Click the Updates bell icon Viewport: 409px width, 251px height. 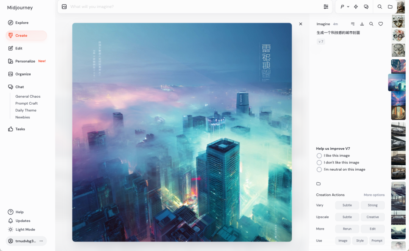[11, 221]
